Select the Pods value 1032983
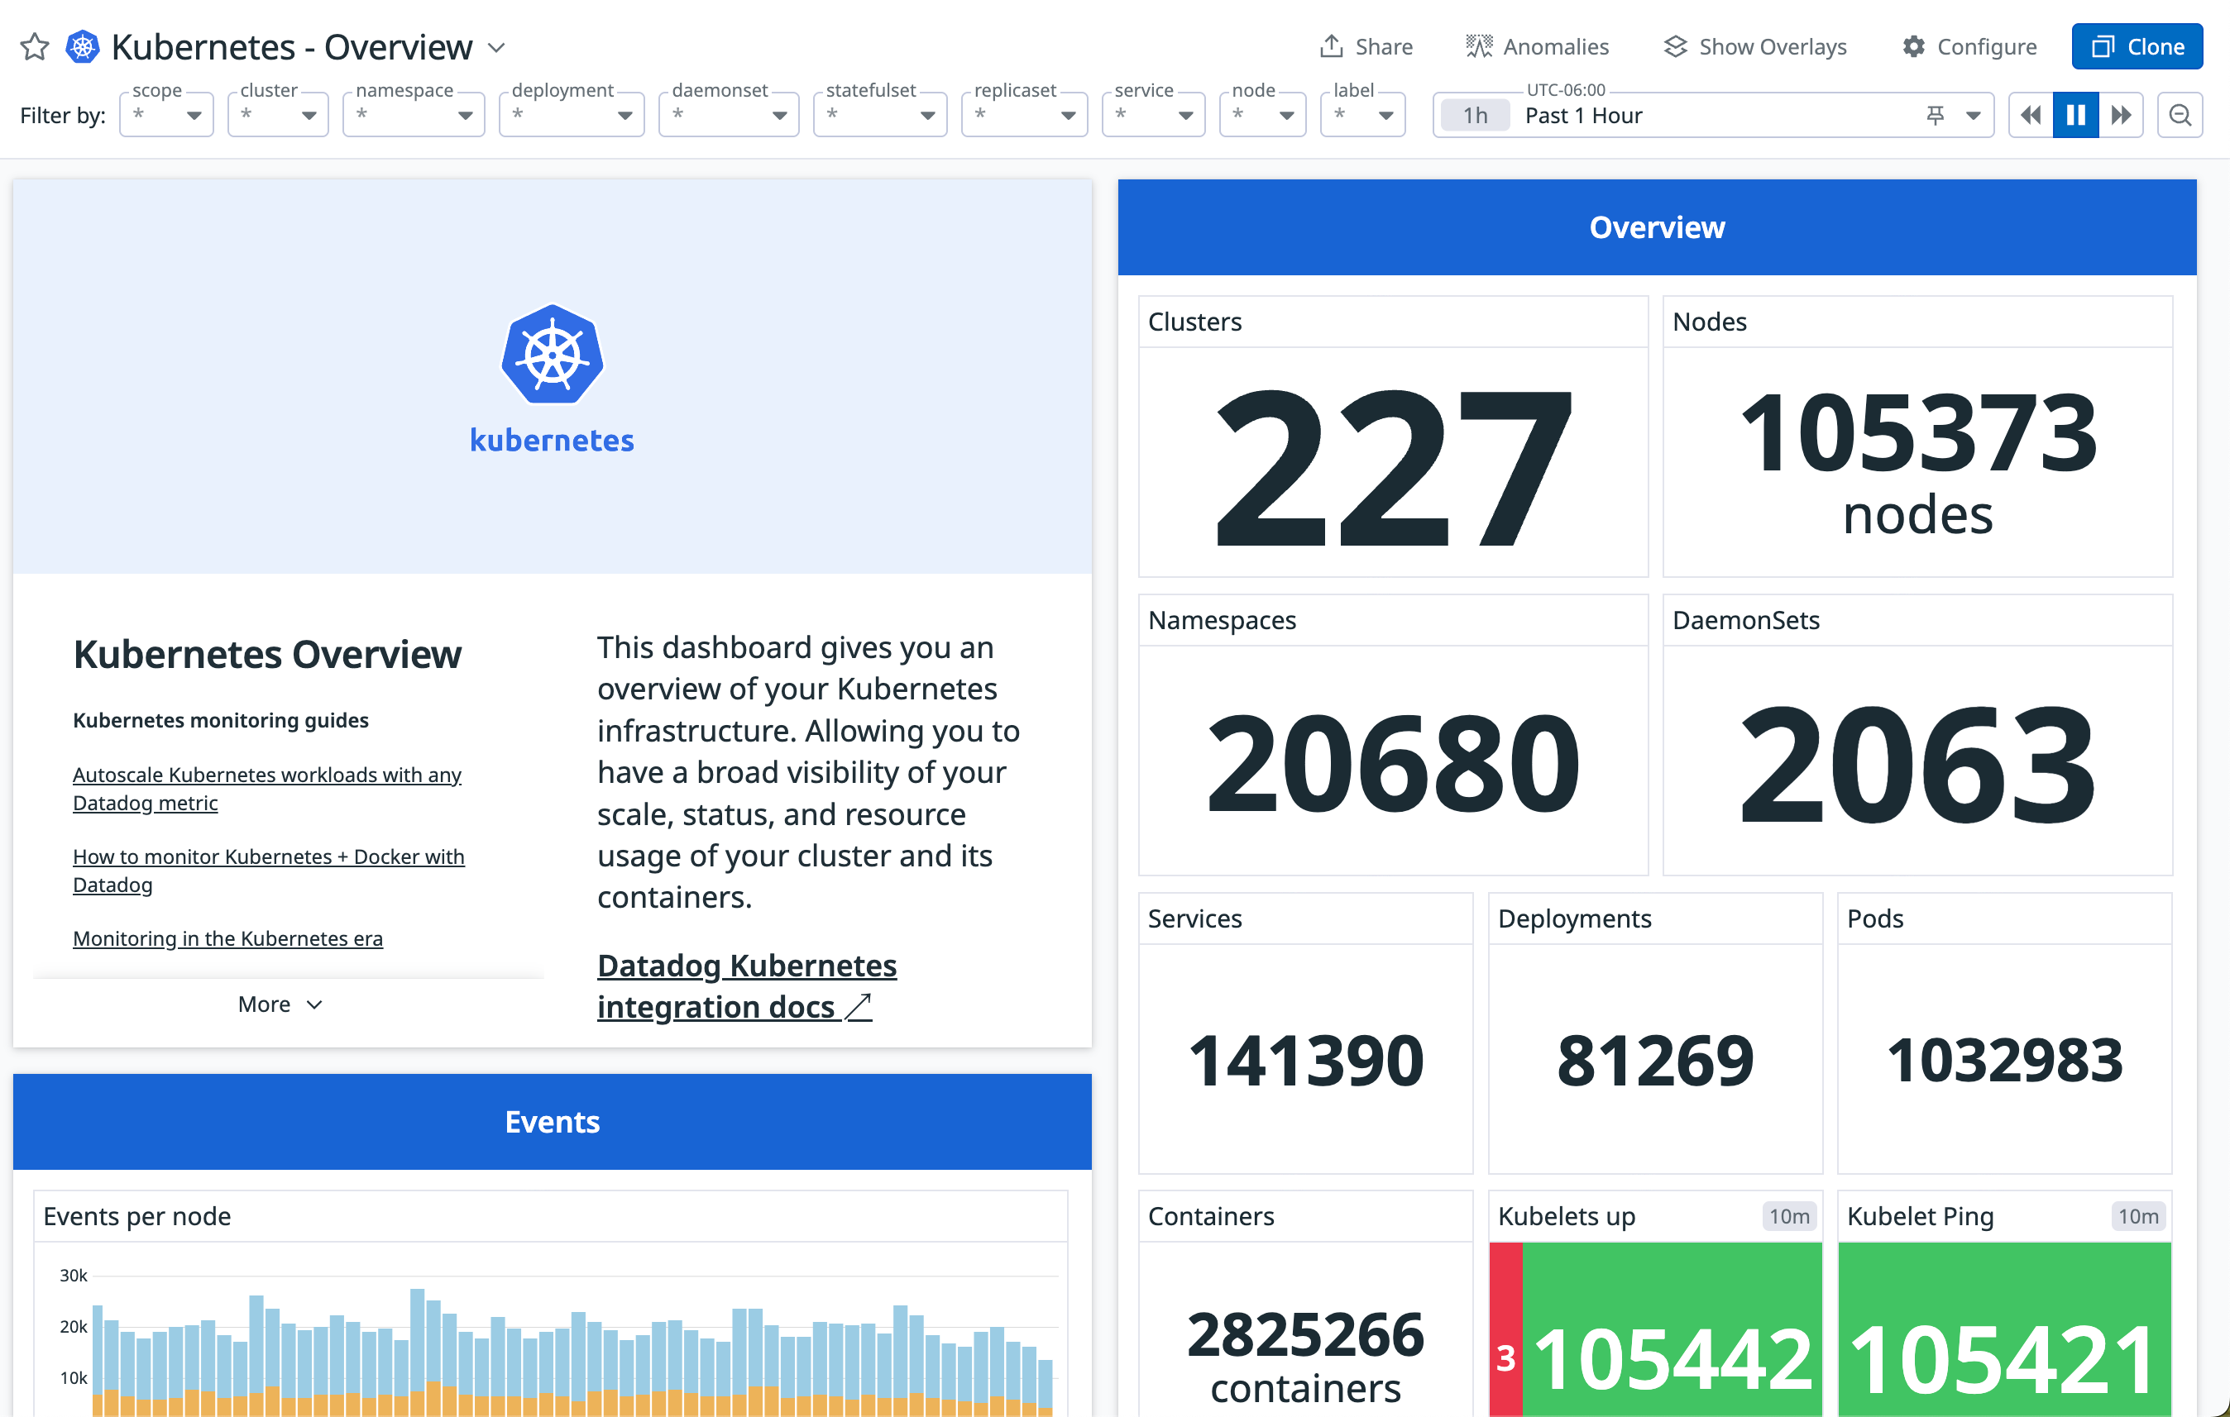 click(2005, 1061)
